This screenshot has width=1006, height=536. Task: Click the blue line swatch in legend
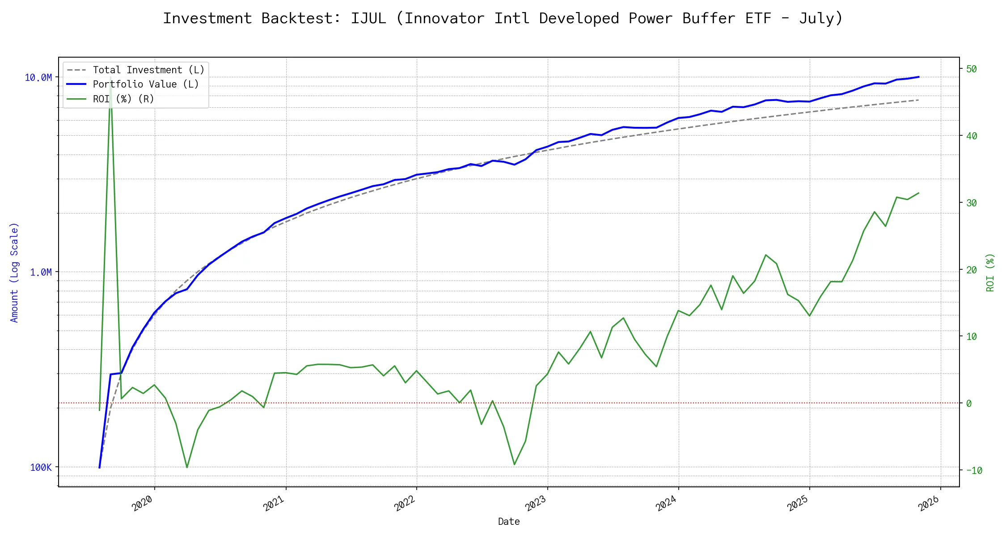point(76,84)
